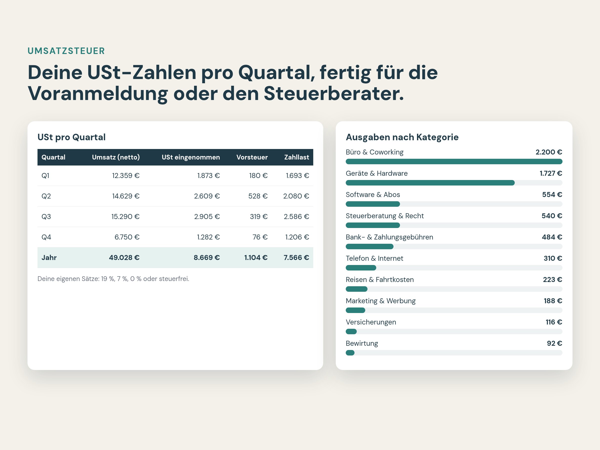Viewport: 600px width, 450px height.
Task: Click Q3 Umsatz value 15.290 €
Action: [125, 217]
